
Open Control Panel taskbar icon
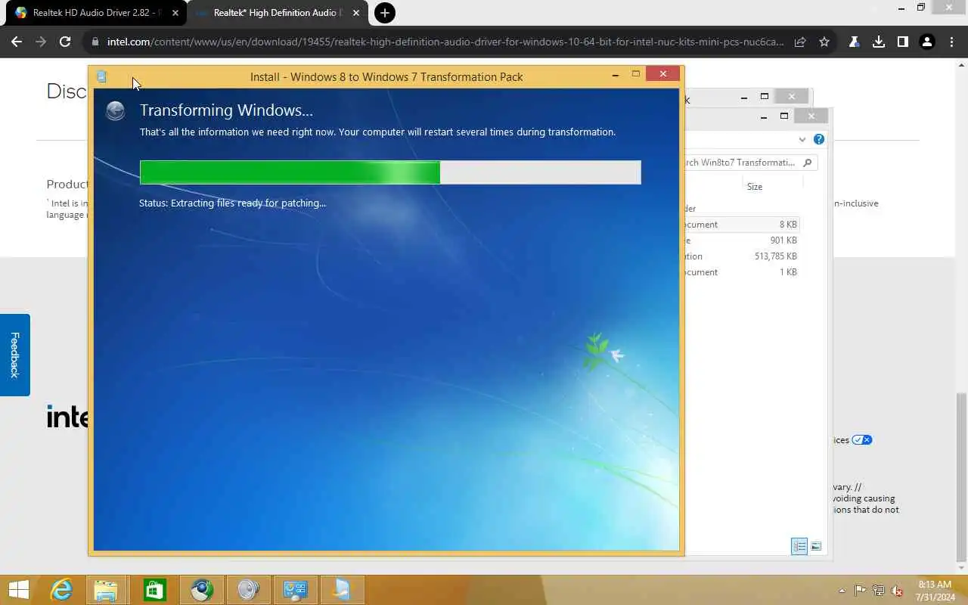[x=295, y=590]
